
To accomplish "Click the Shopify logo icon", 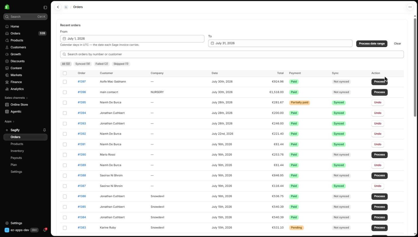I will coord(7,7).
